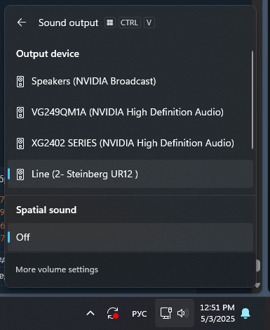270x330 pixels.
Task: Select XG2402 SERIES (NVIDIA High Definition Audio) output
Action: [x=130, y=144]
